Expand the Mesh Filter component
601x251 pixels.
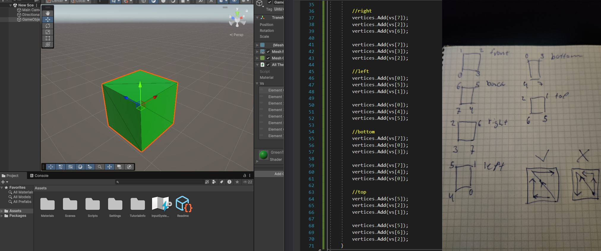pyautogui.click(x=257, y=45)
